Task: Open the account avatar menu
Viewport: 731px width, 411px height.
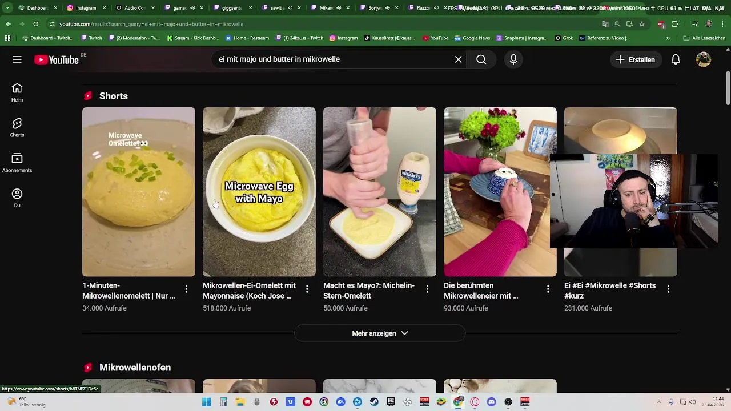Action: pyautogui.click(x=704, y=59)
